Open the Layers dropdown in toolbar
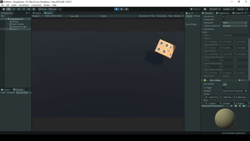This screenshot has height=141, width=250. coord(228,9)
